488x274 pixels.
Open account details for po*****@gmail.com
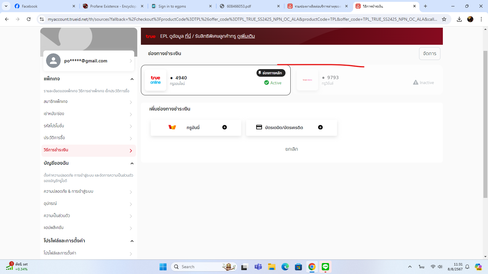89,61
